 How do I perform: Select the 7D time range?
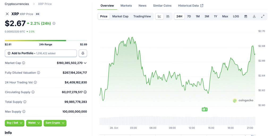(189, 16)
